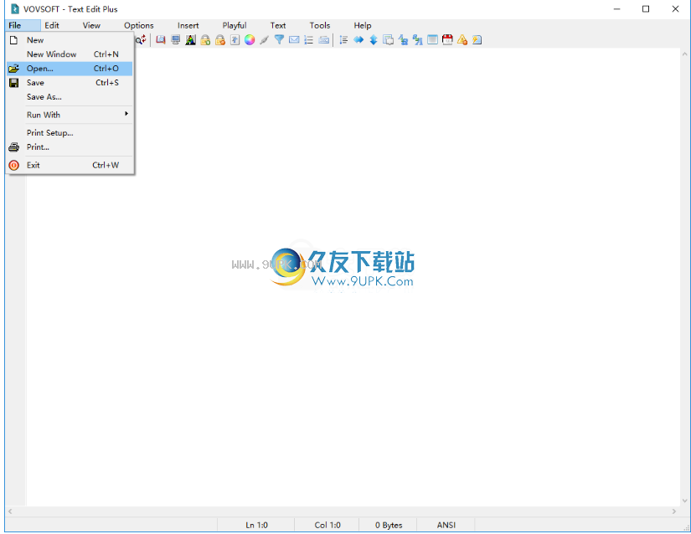Click the bulleted list toolbar icon
This screenshot has width=691, height=534.
click(309, 40)
